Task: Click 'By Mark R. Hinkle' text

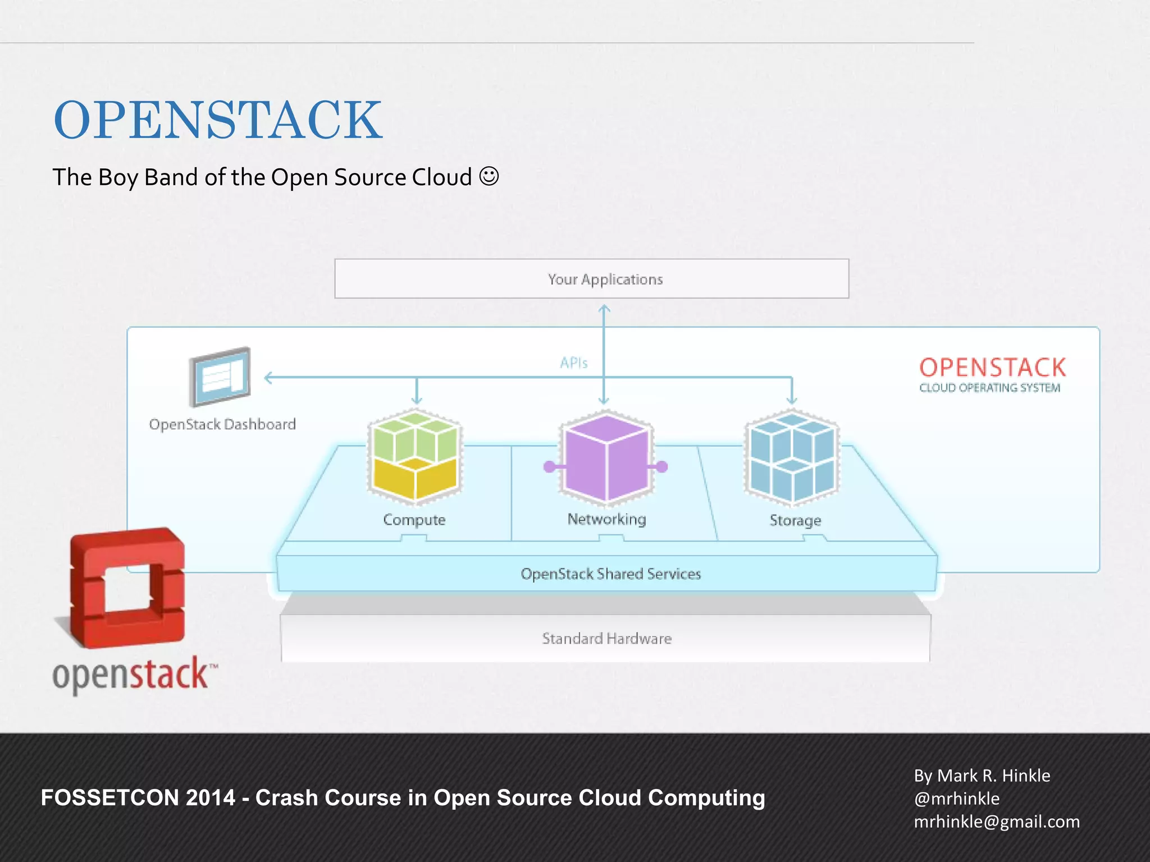Action: 982,776
